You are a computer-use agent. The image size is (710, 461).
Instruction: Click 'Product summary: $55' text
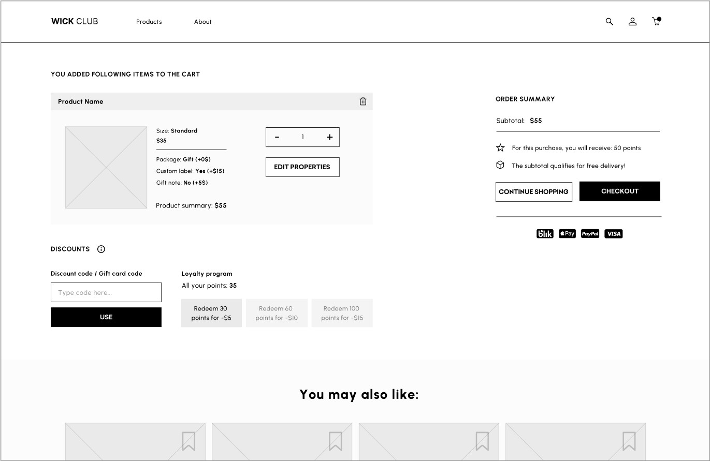191,205
